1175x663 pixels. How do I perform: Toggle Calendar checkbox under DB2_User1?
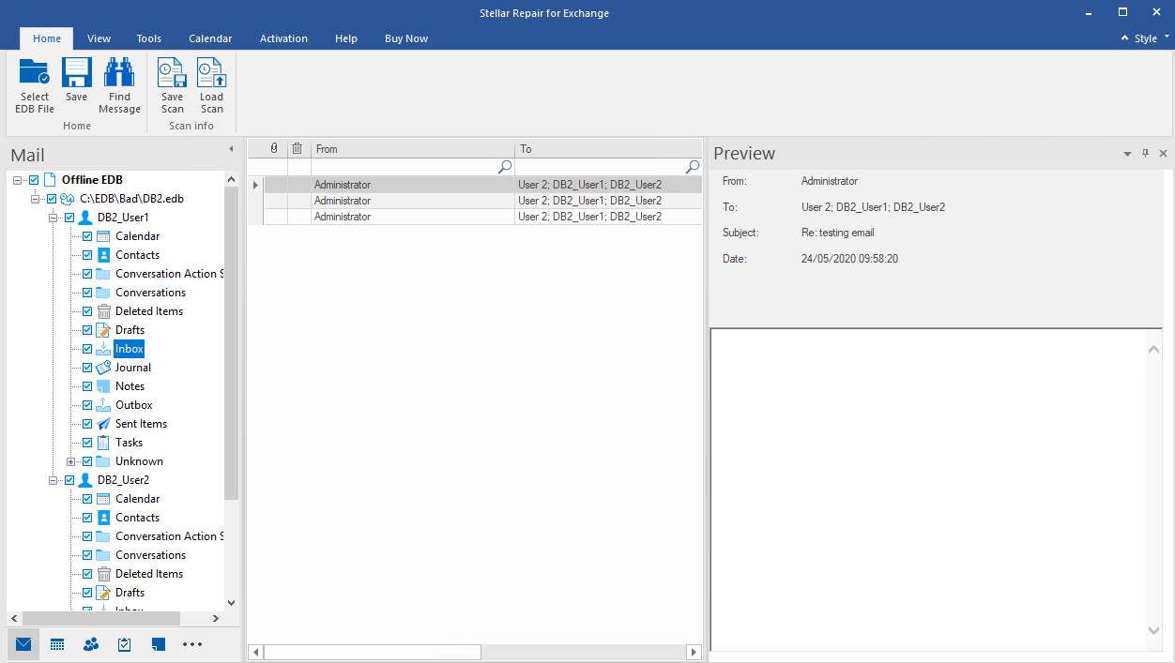[87, 236]
